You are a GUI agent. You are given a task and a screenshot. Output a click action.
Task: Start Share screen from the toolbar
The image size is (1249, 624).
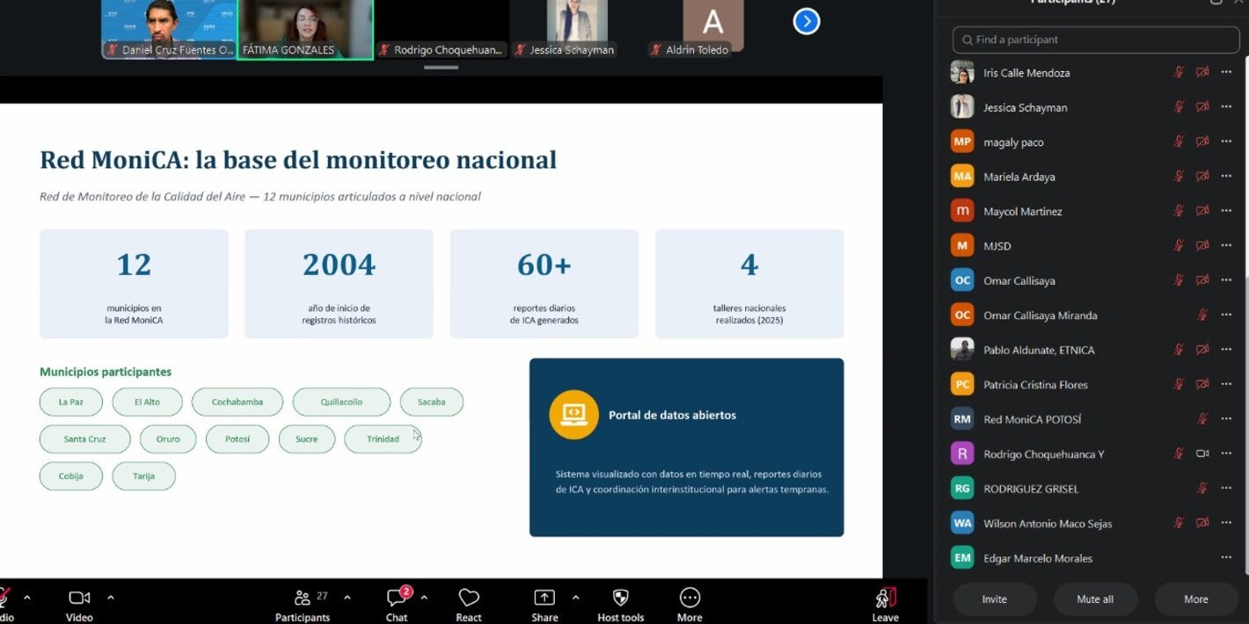click(544, 605)
